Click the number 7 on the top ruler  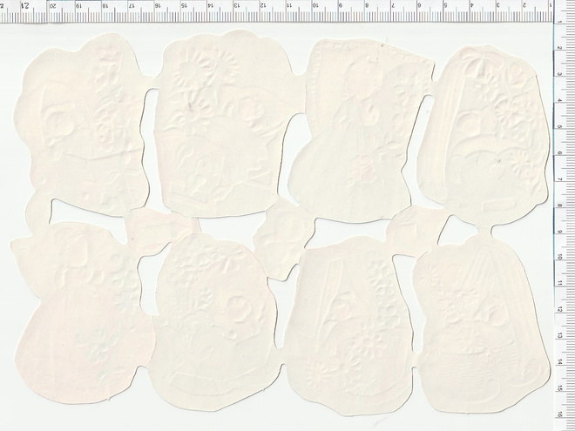393,6
